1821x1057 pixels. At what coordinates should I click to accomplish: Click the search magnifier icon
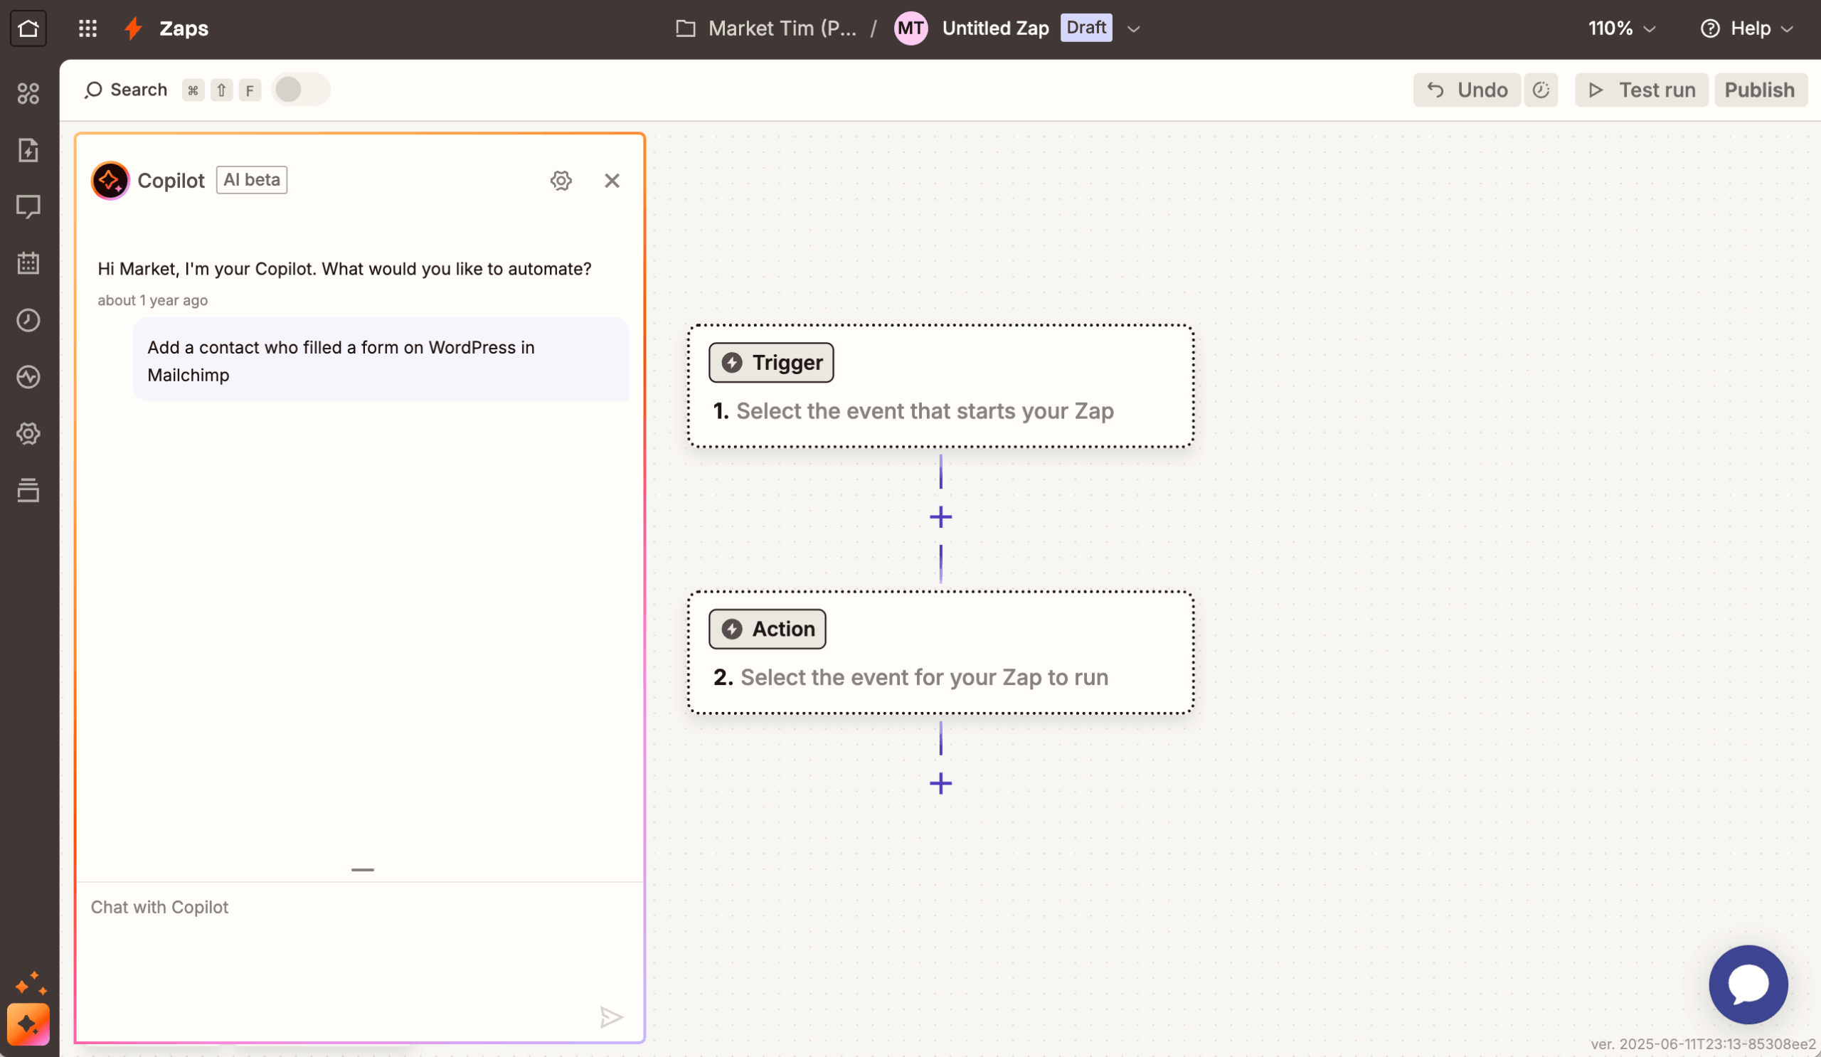click(93, 90)
